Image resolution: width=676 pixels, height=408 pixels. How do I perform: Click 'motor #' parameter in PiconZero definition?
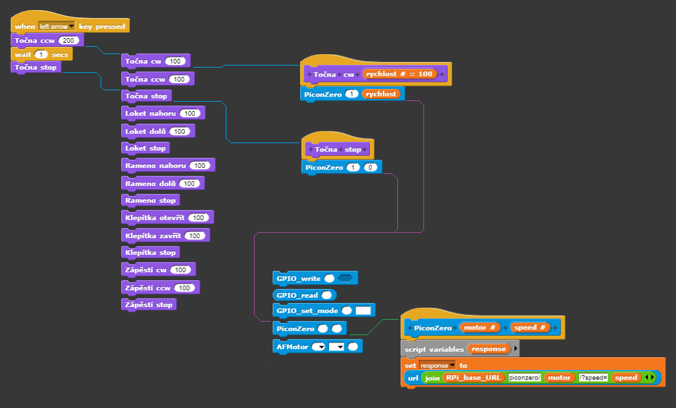tap(480, 328)
